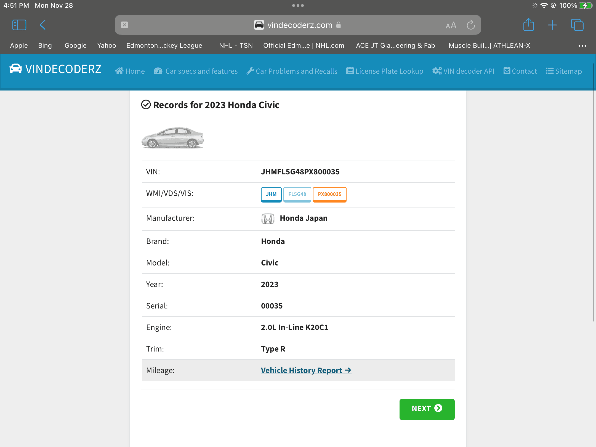Viewport: 596px width, 447px height.
Task: Tap the Share icon in the toolbar
Action: [x=528, y=25]
